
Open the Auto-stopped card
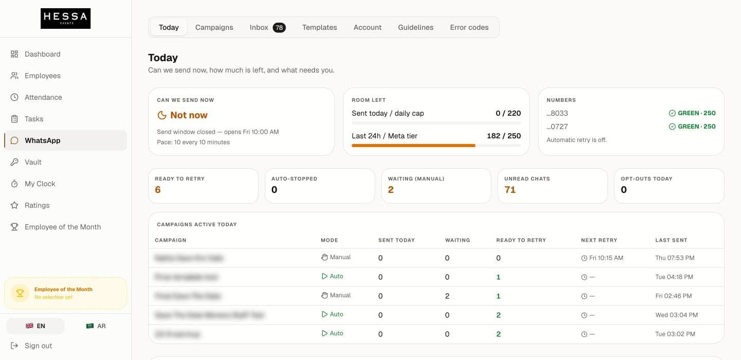click(x=320, y=186)
